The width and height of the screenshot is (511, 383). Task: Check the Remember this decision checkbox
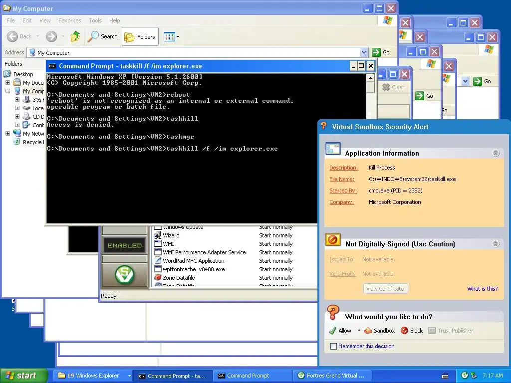point(333,346)
